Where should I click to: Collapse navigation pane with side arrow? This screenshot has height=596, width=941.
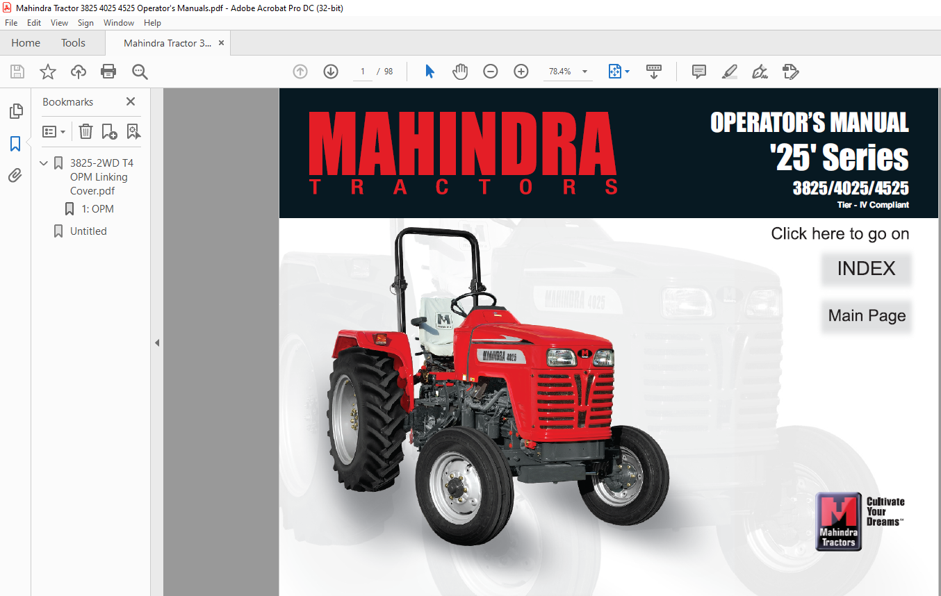[x=157, y=342]
